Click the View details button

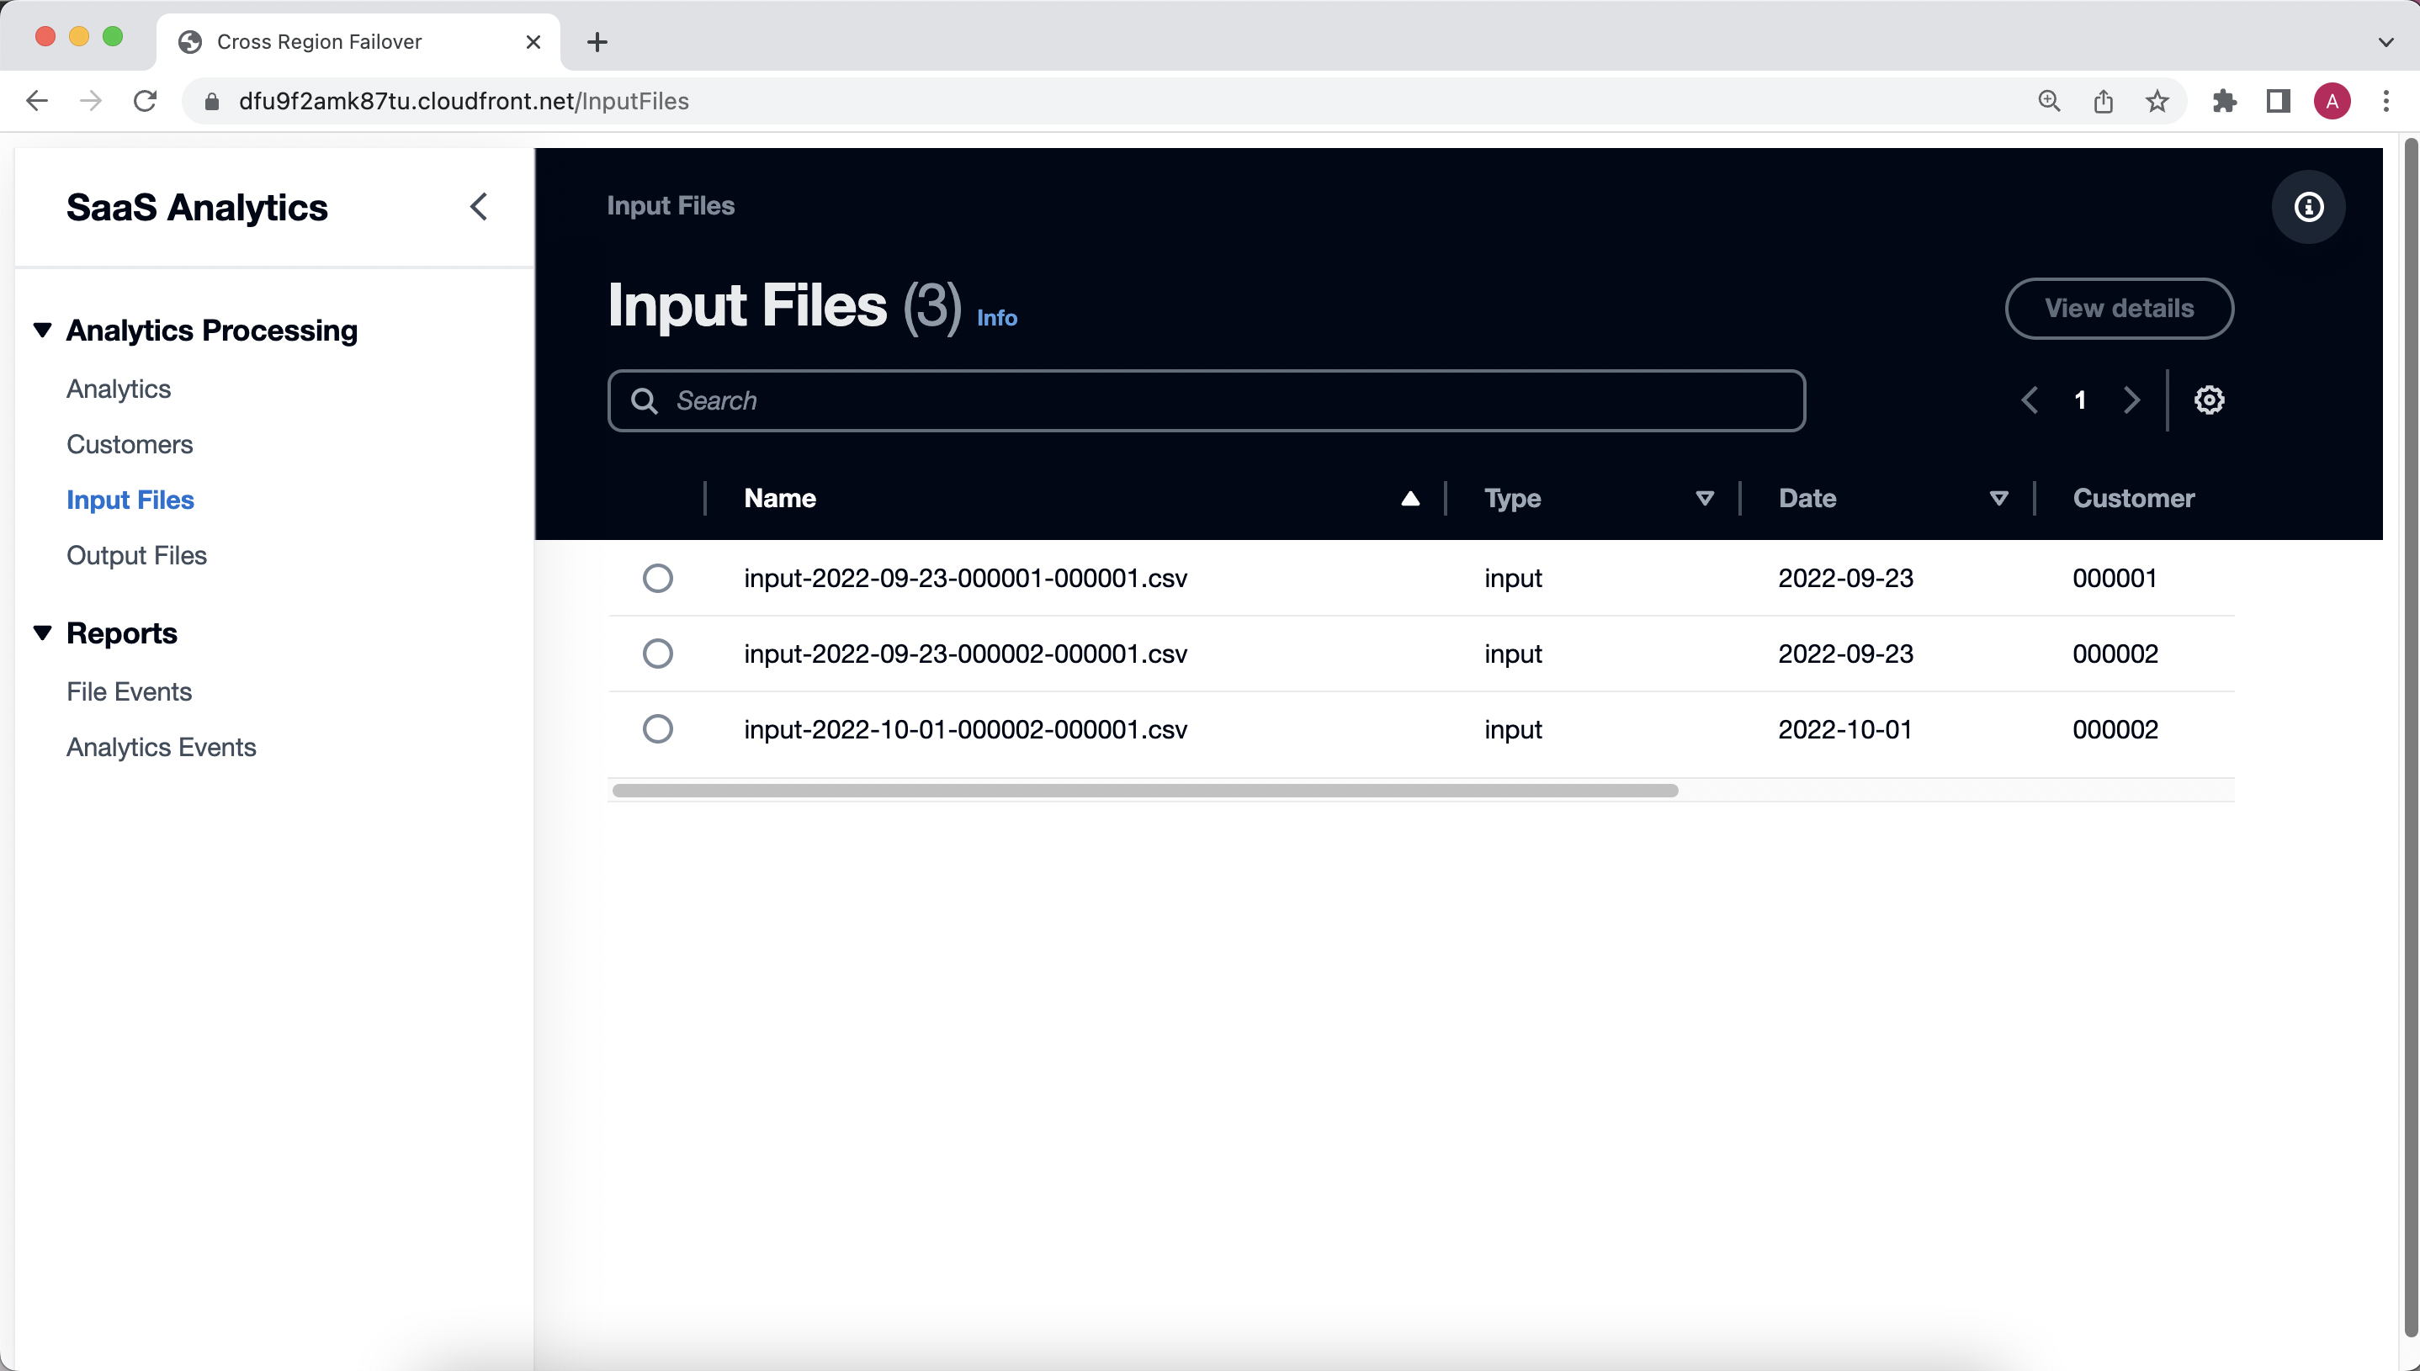click(2119, 308)
